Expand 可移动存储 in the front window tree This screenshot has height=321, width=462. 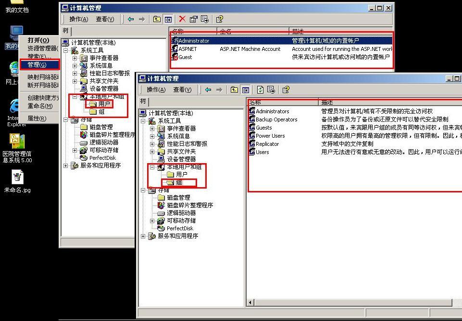152,221
